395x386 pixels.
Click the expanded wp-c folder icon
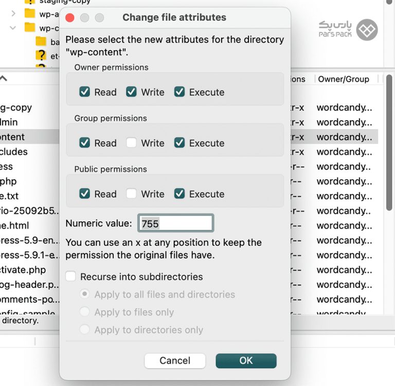[x=30, y=27]
